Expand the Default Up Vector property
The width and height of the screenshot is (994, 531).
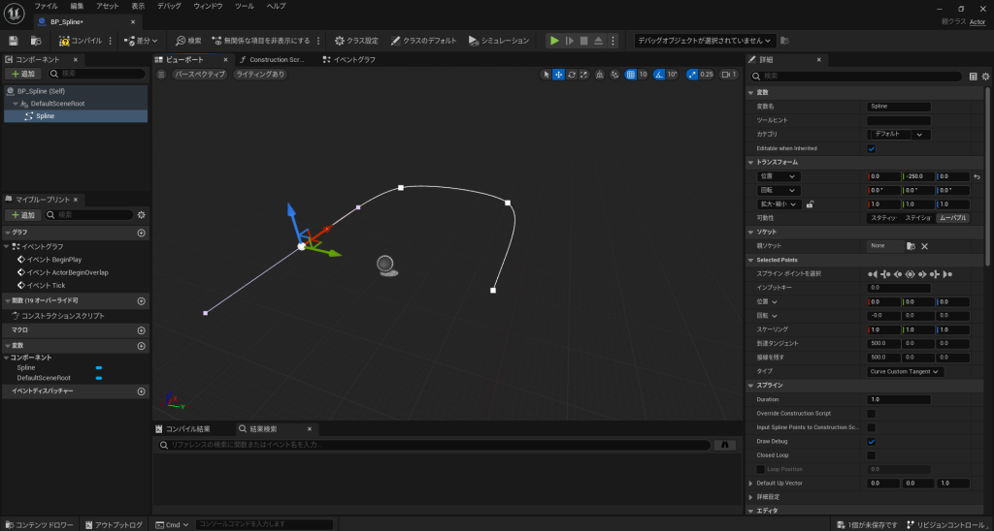(750, 483)
